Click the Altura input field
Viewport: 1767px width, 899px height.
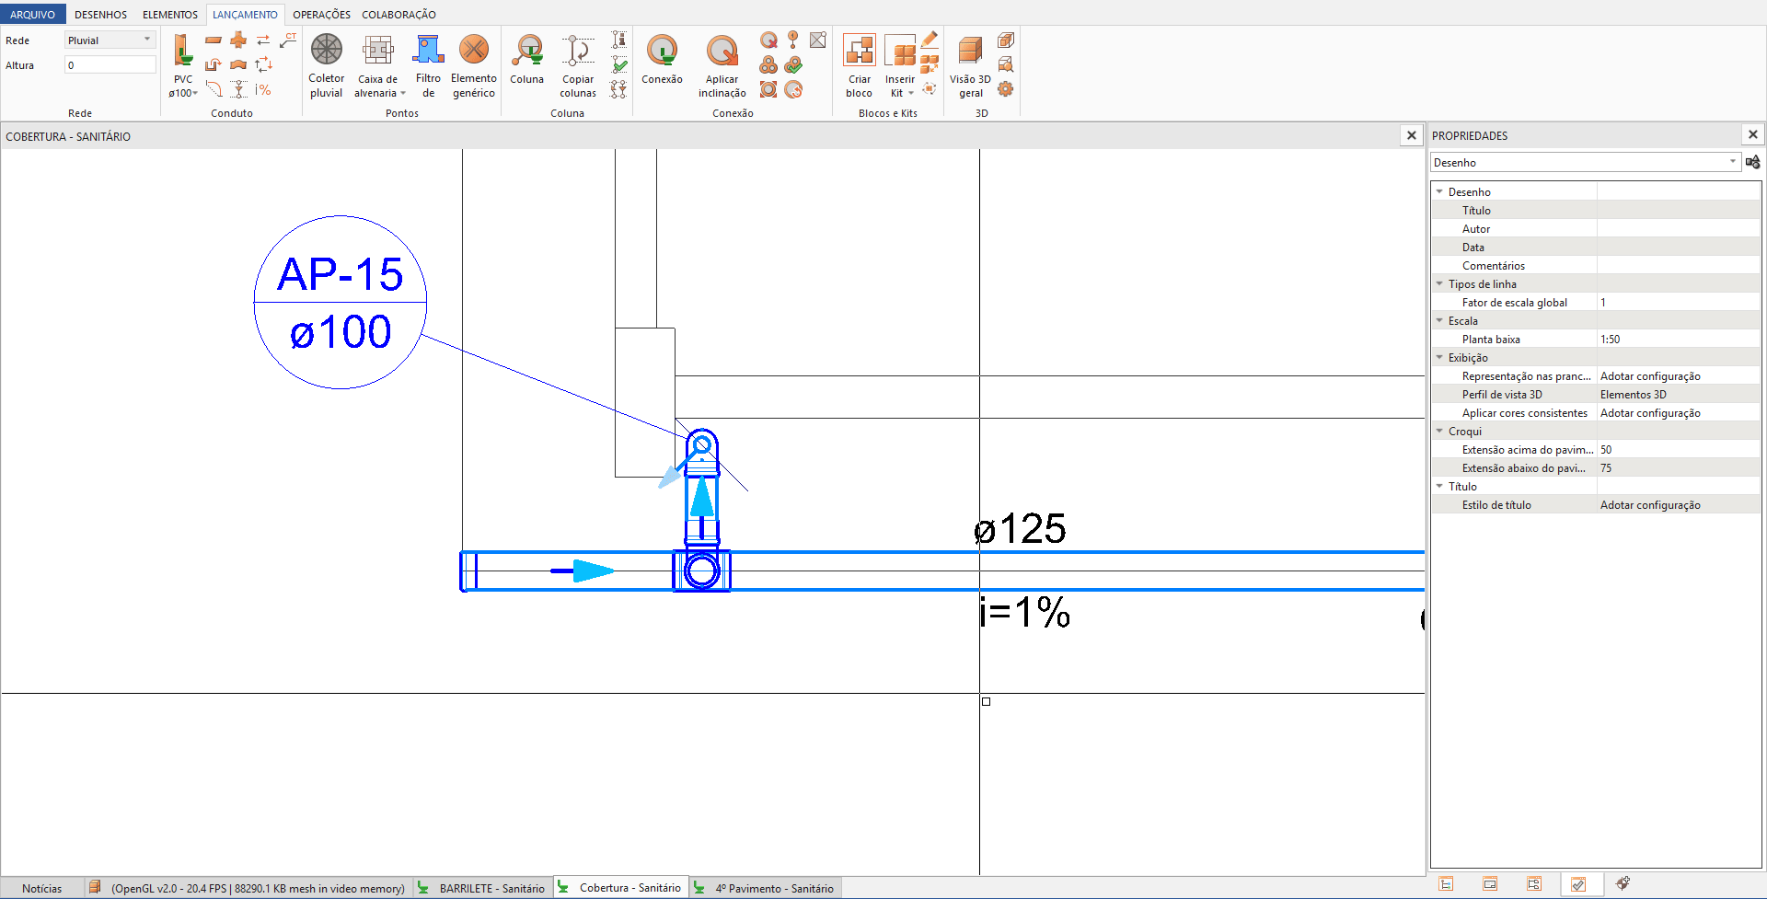[x=110, y=64]
